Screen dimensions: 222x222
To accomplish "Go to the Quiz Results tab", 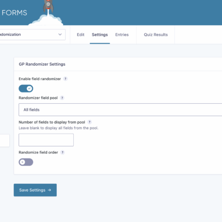I will [156, 35].
